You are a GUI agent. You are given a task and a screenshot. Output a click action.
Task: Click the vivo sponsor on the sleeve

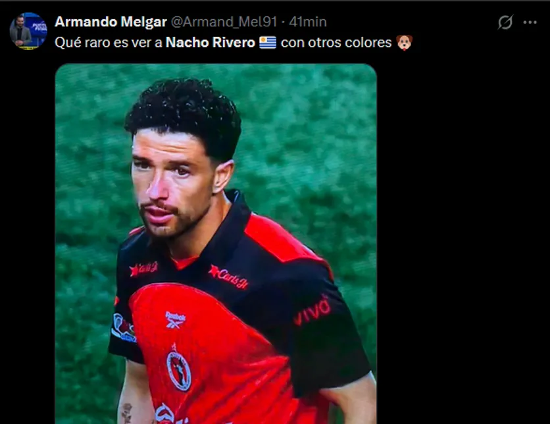click(312, 311)
